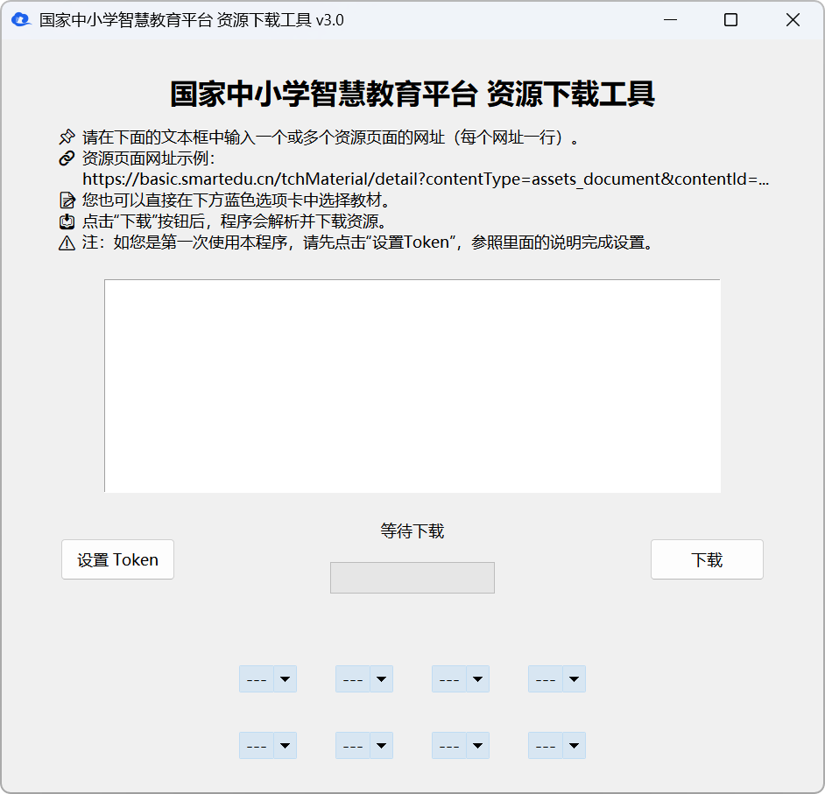Click the progress bar below the status text
Screen dimensions: 825x794
coord(412,577)
